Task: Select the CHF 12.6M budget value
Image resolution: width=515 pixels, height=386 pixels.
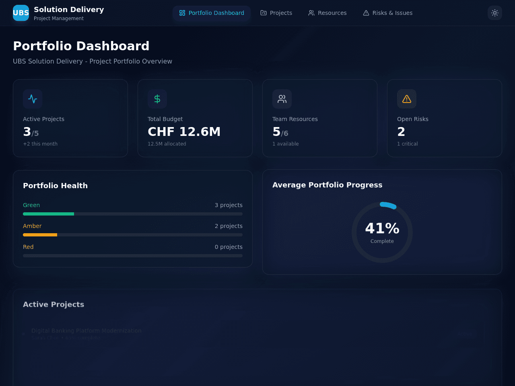Action: pos(184,131)
